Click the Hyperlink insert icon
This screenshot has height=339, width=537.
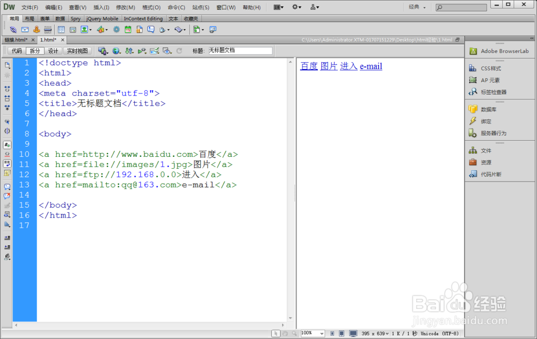(x=13, y=30)
